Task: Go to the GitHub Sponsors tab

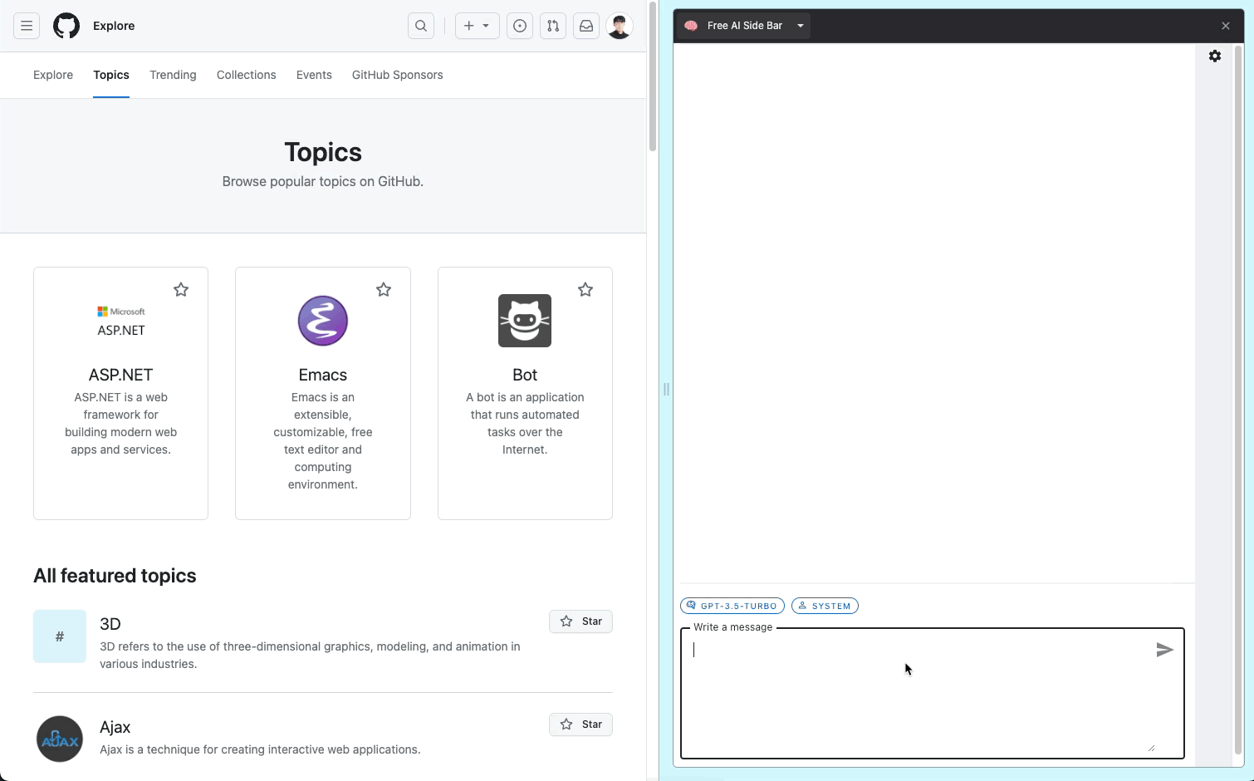Action: click(397, 75)
